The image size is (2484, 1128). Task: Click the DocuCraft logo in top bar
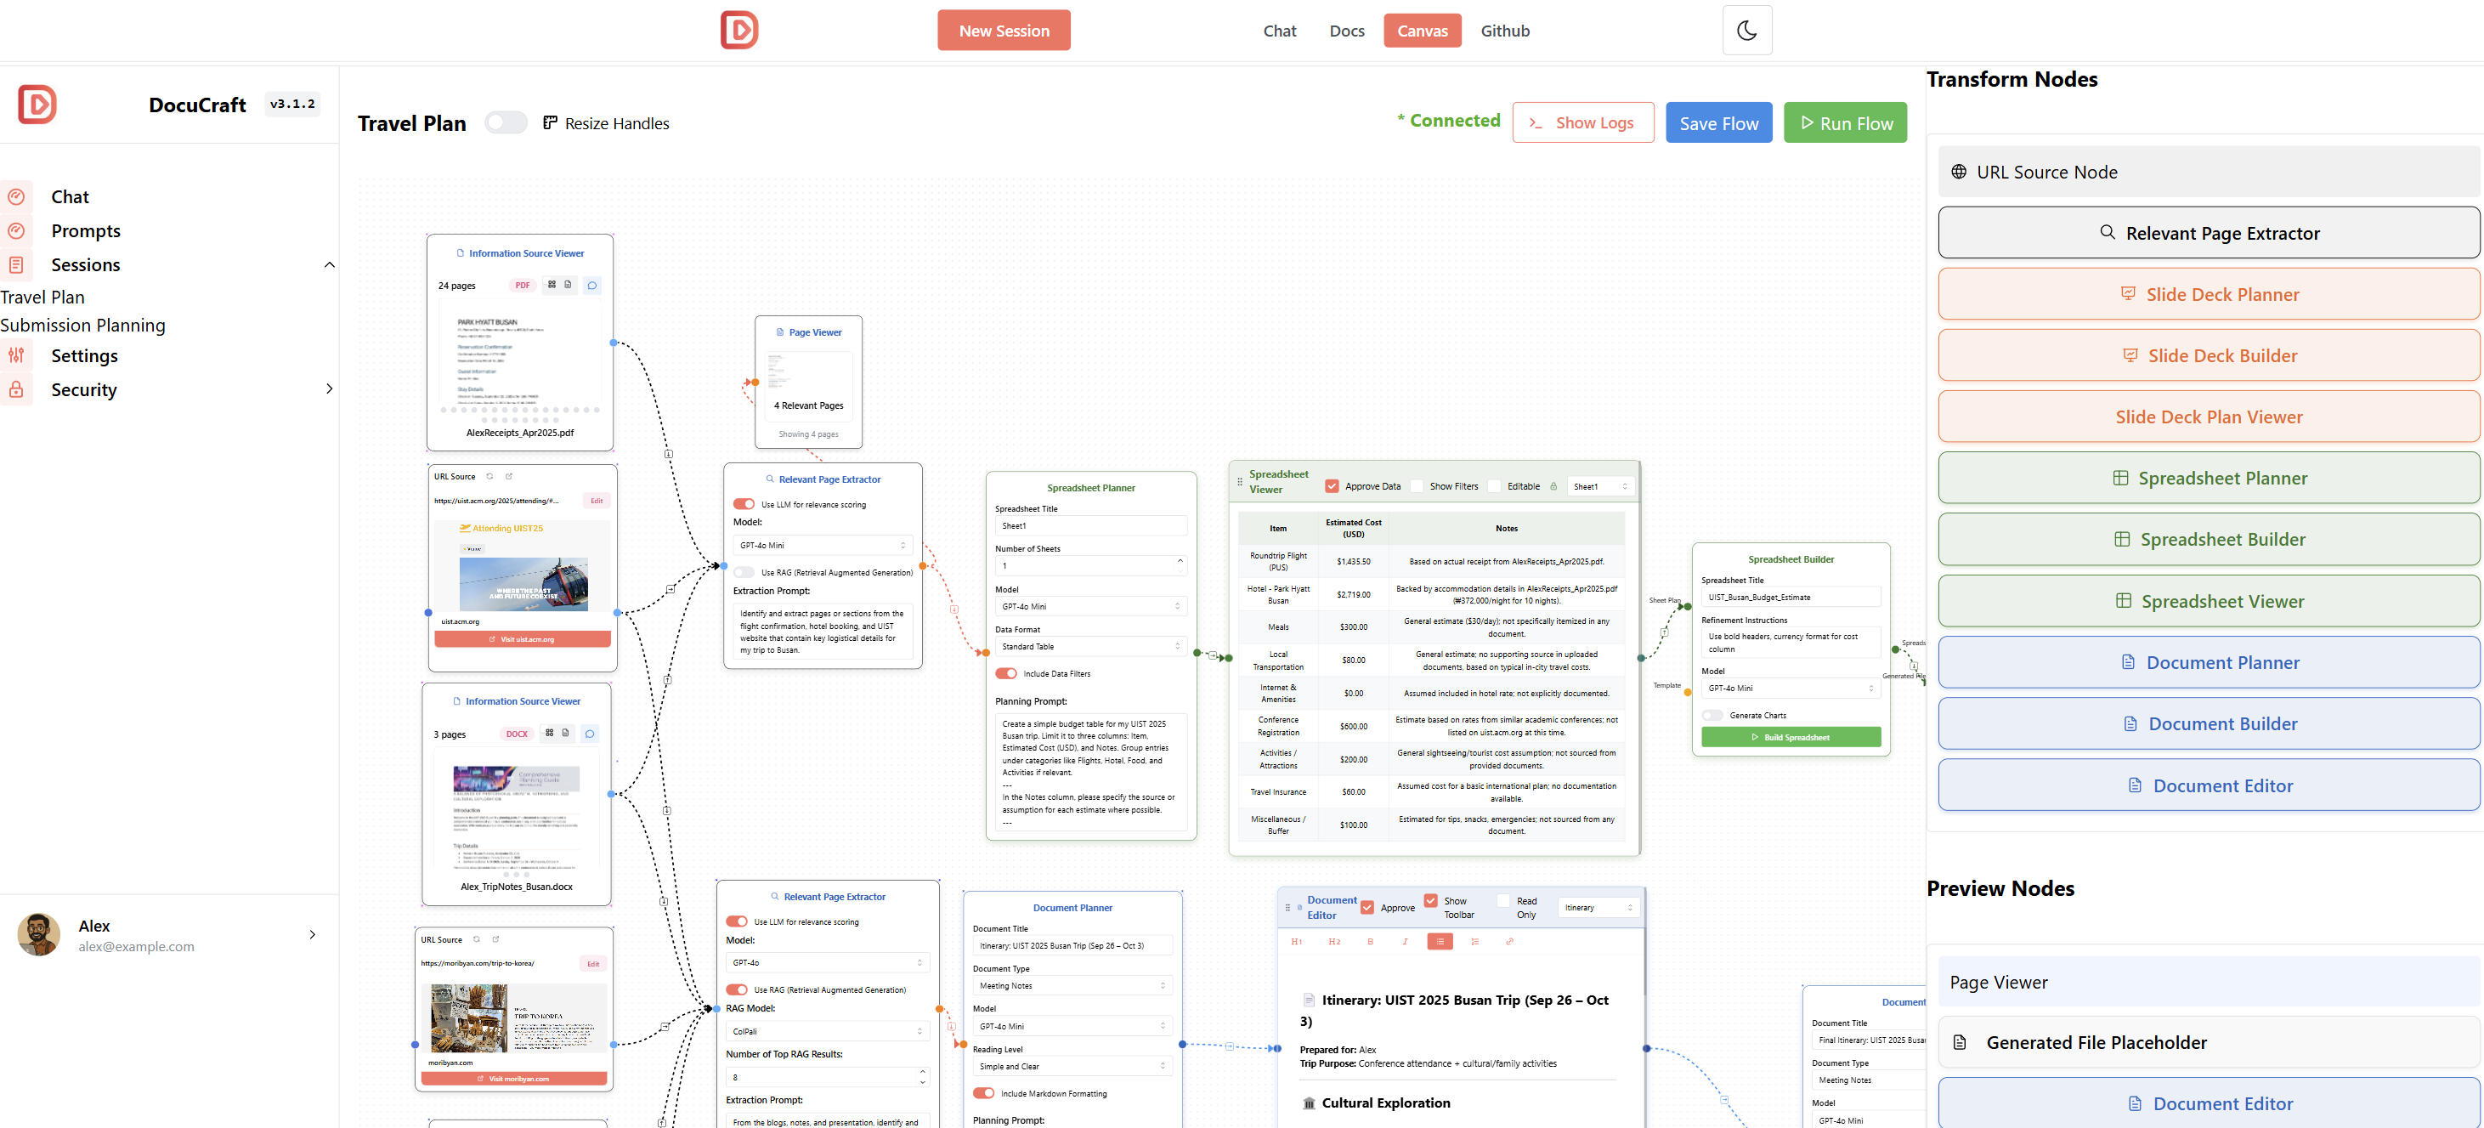coord(739,30)
